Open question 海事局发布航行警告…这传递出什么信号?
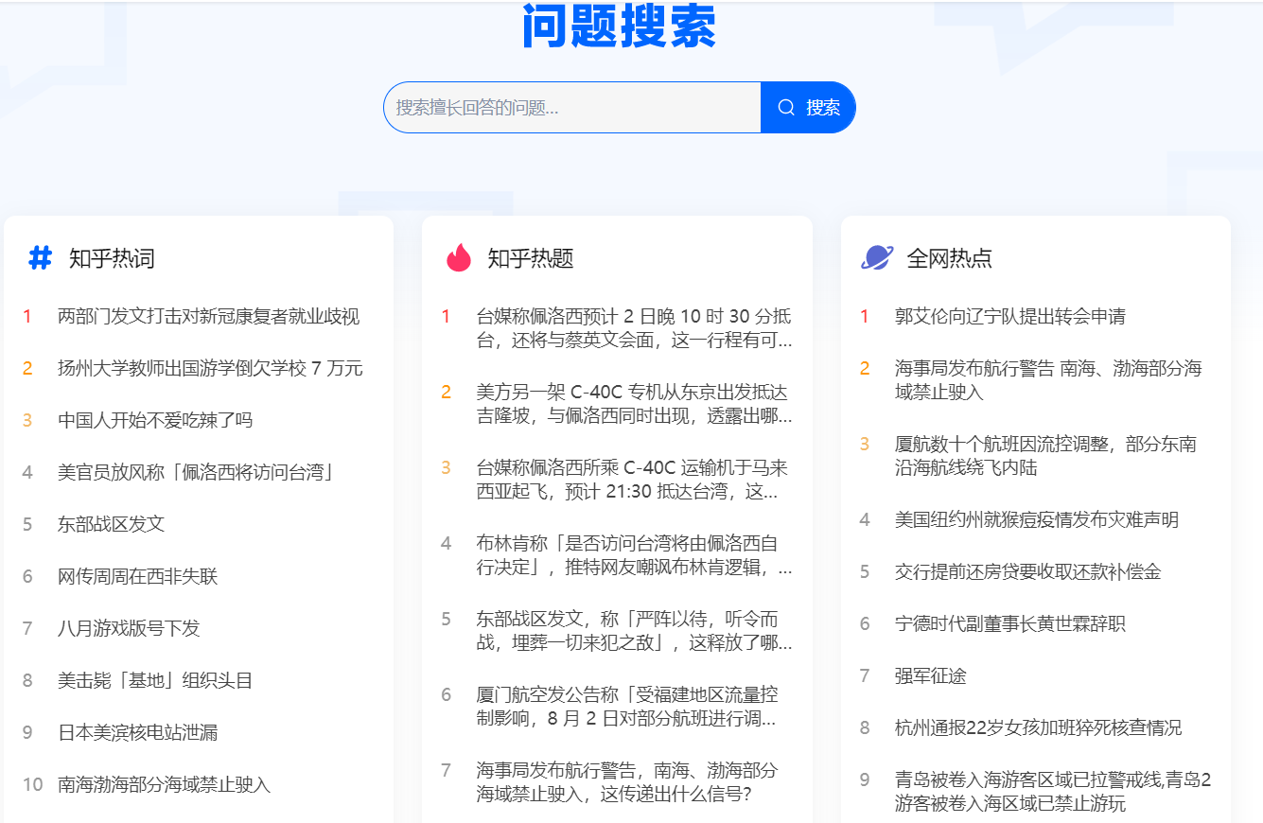The height and width of the screenshot is (823, 1263). click(x=627, y=782)
